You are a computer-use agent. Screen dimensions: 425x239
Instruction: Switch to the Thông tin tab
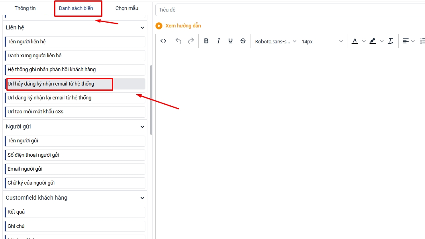click(25, 8)
